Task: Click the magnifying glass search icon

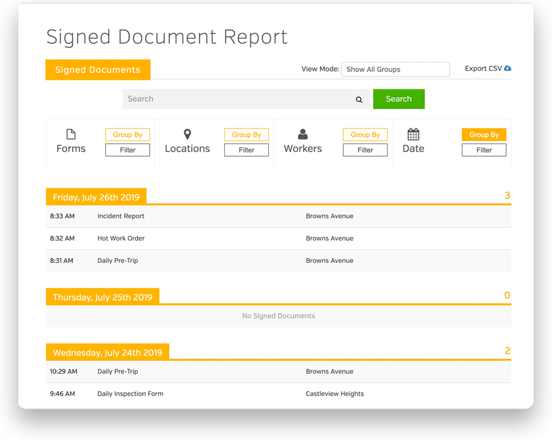Action: (359, 99)
